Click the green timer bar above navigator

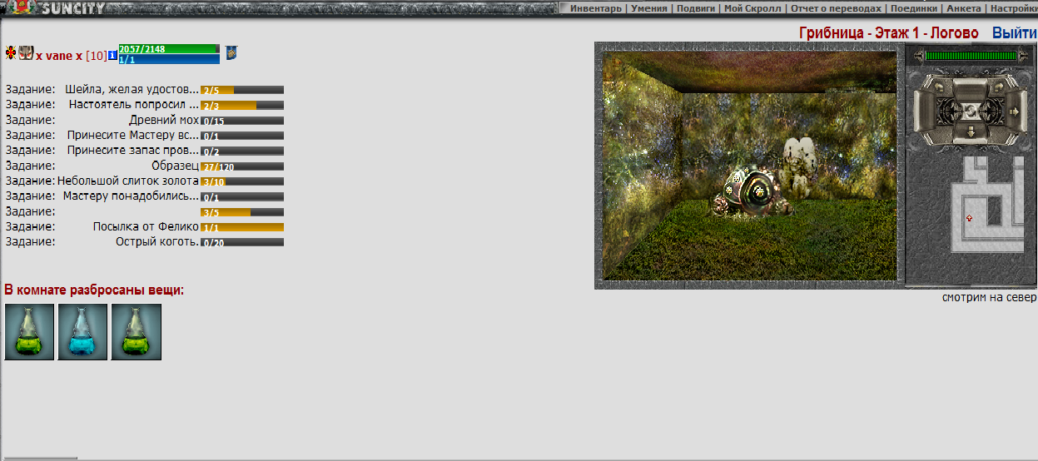[971, 56]
